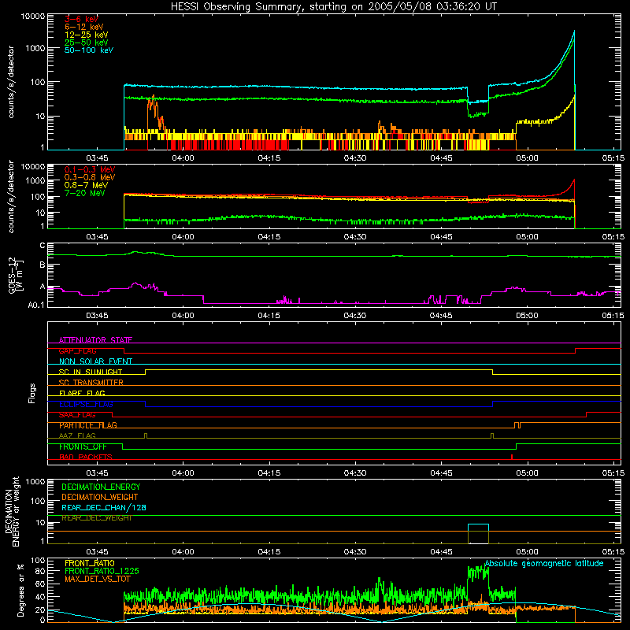Pick the GAP_FLAG label
Screen dimensions: 630x630
(x=77, y=350)
